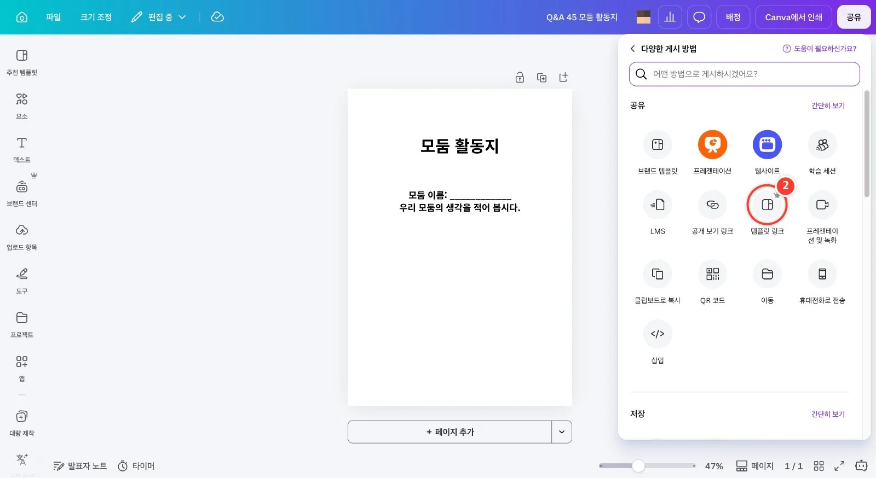
Task: Click the + 페이지 추가 button
Action: (449, 432)
